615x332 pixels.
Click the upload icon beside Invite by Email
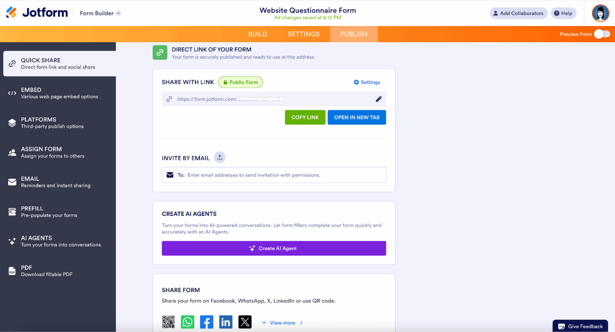pos(220,157)
